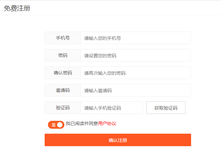Submit with the orange 确认注册 button
Screen dimensions: 220x161
pyautogui.click(x=118, y=140)
